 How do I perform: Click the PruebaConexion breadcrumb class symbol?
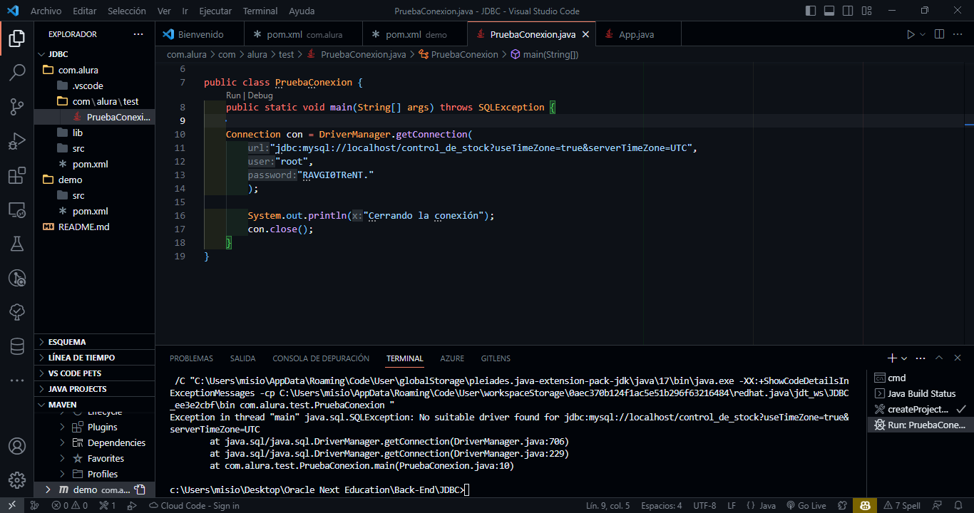458,54
